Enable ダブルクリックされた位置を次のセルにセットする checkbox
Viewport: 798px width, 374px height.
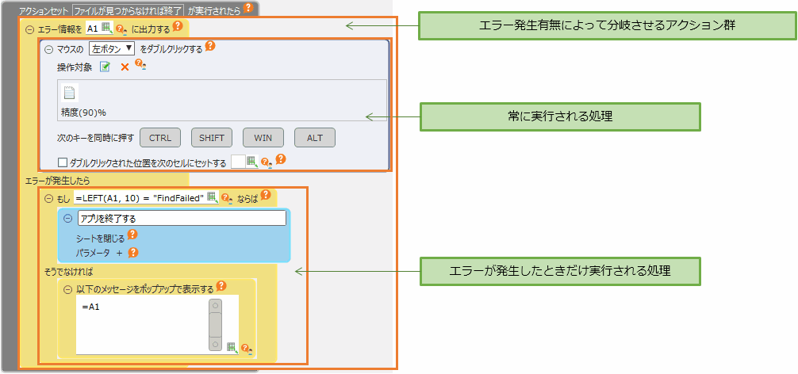pos(63,162)
